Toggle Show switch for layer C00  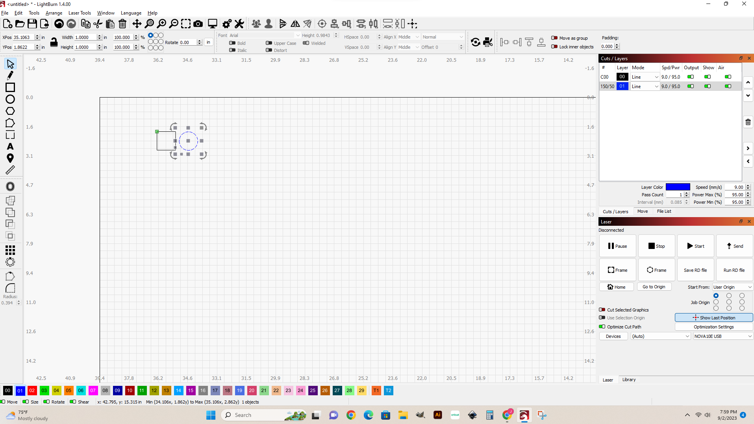pyautogui.click(x=708, y=77)
